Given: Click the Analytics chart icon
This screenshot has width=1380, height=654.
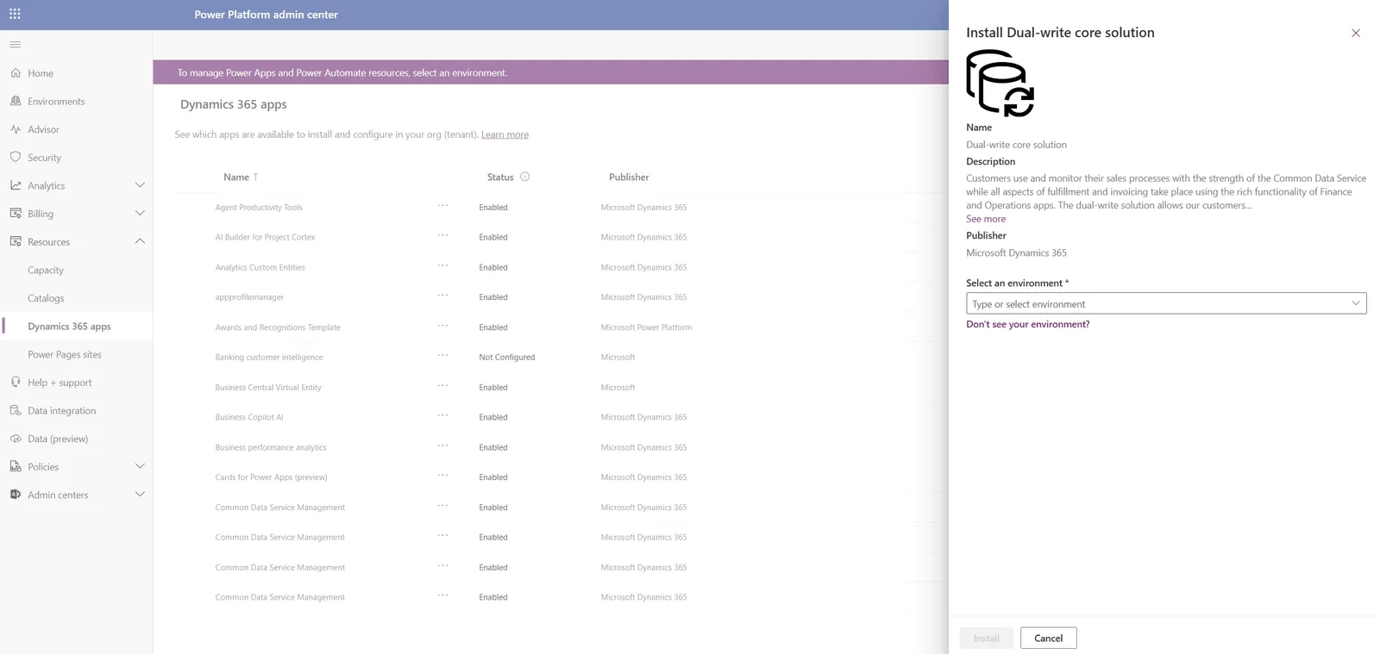Looking at the screenshot, I should click(16, 185).
